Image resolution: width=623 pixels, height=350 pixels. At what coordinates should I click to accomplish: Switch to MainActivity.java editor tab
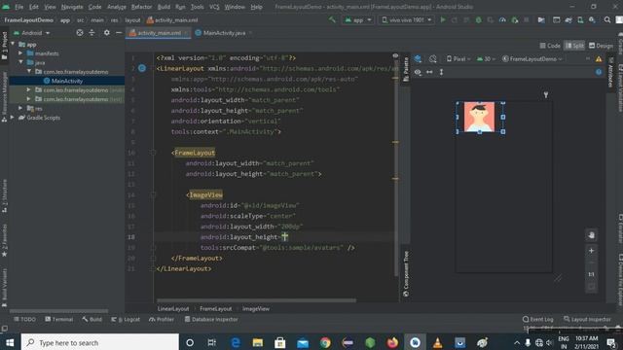coord(224,33)
